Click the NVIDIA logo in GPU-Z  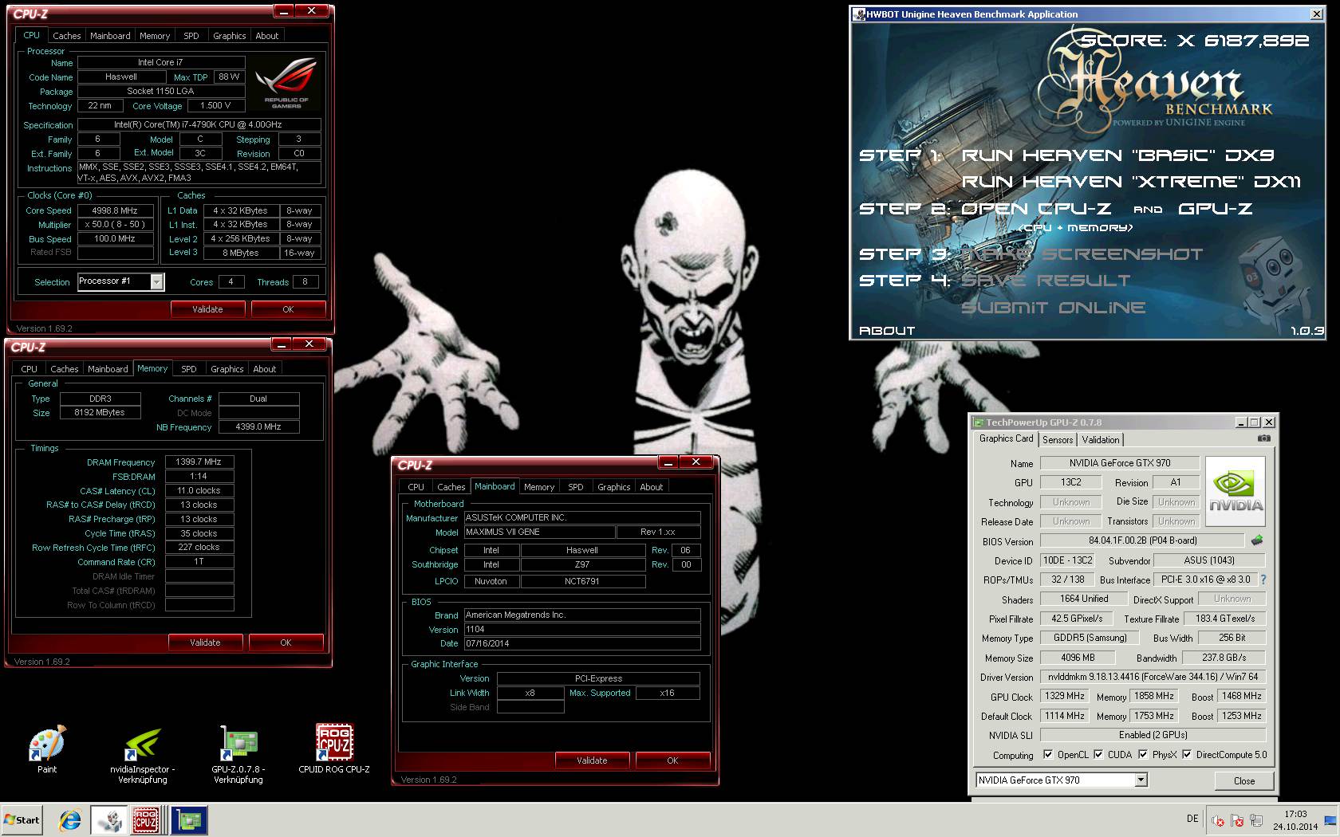1236,491
